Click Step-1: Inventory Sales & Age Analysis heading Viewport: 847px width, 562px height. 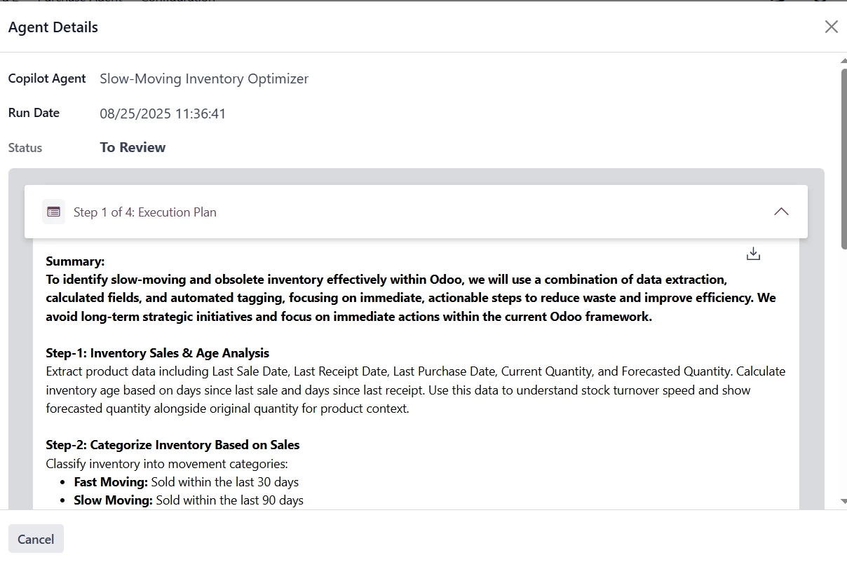point(158,353)
